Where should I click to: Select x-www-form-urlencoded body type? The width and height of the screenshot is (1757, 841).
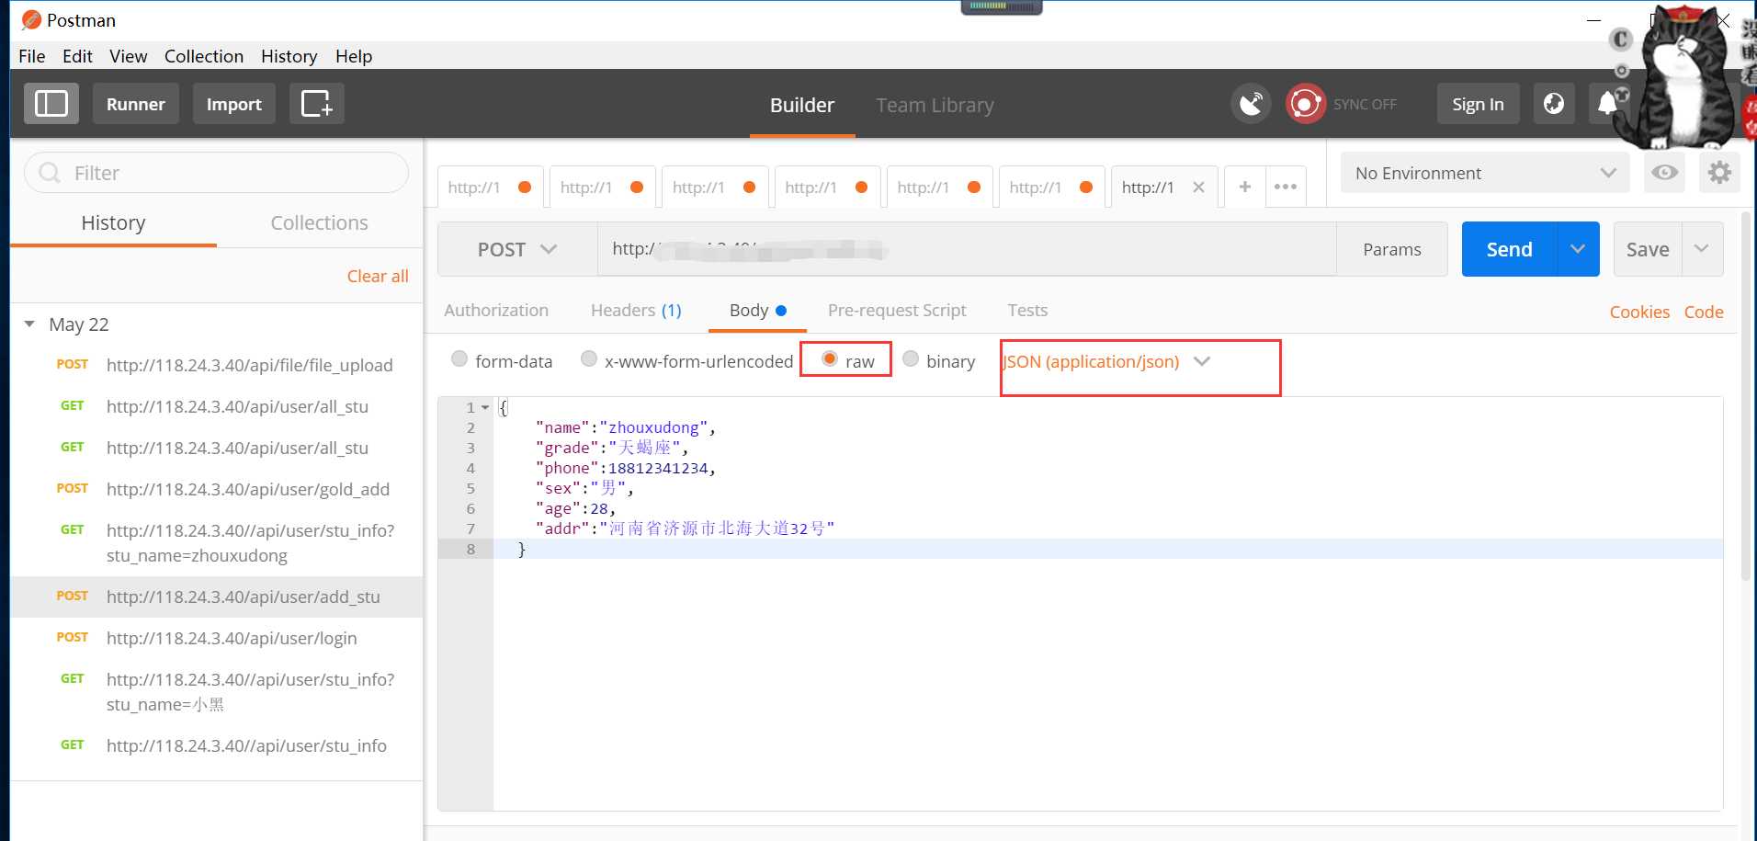[589, 359]
